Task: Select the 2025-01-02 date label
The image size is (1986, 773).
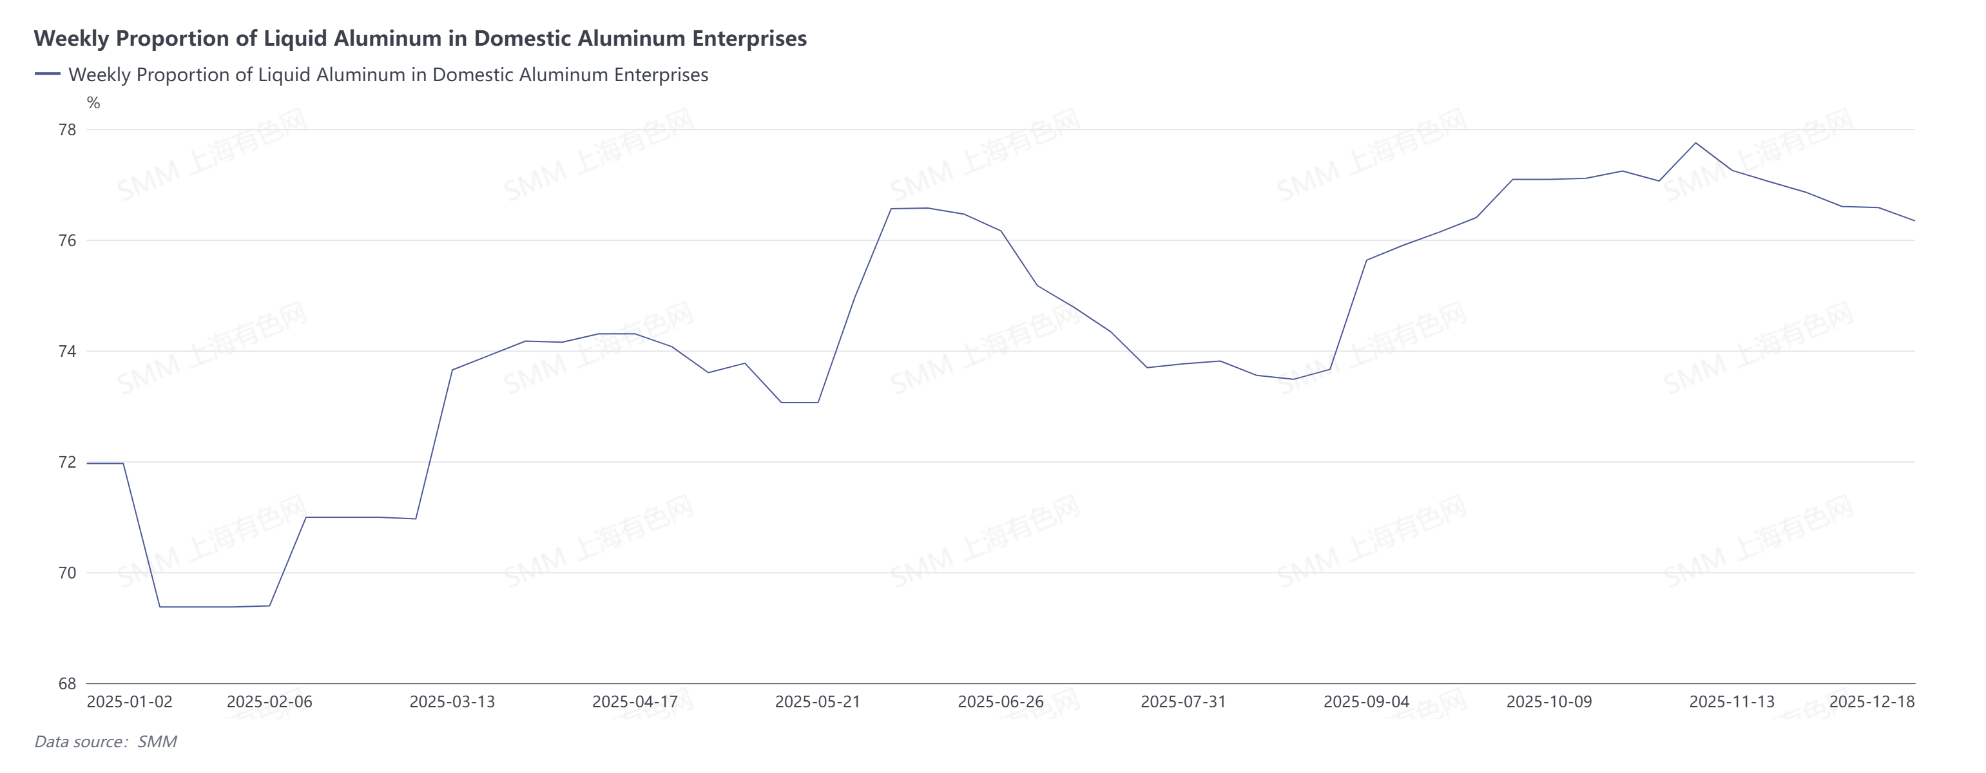Action: click(130, 702)
